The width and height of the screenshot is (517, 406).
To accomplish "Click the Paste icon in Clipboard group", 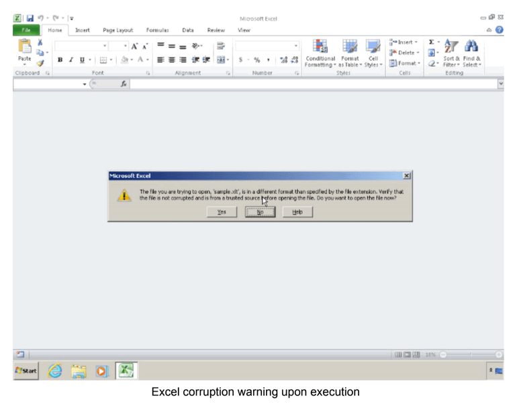I will 25,46.
